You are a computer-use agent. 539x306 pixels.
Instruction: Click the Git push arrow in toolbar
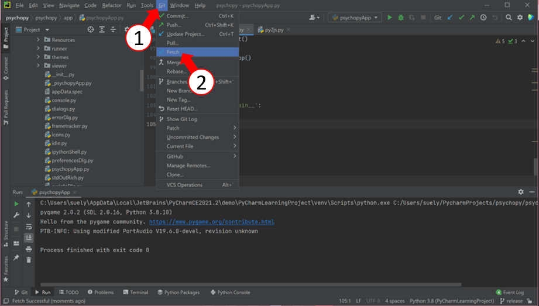click(472, 18)
